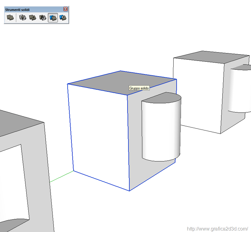Click the cylinder on the right cube
Screen dimensions: 251x232
pyautogui.click(x=240, y=91)
